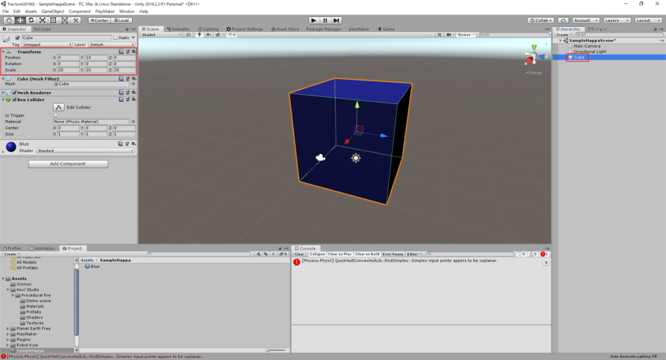
Task: Switch to the Game tab
Action: [386, 29]
